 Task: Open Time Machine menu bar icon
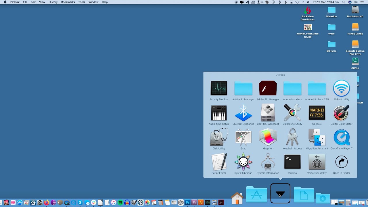[273, 2]
